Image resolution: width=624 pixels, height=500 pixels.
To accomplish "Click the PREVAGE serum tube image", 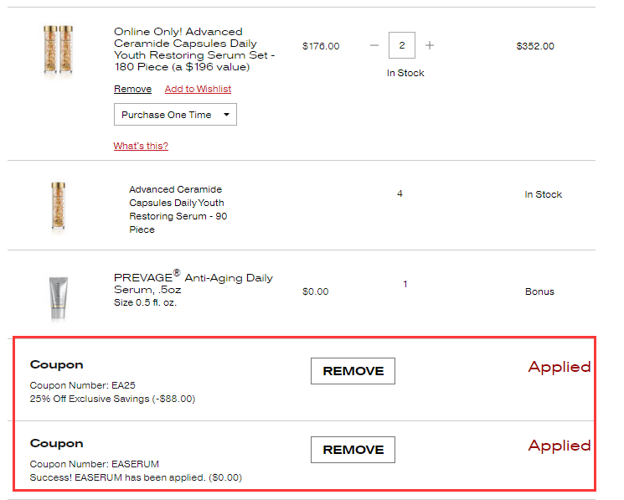I will click(x=58, y=297).
